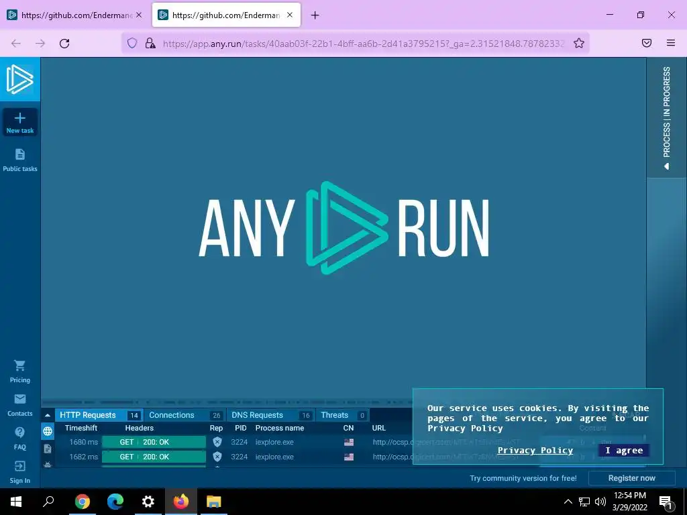Click the GET 200: OK header at 1682 ms

coord(154,457)
